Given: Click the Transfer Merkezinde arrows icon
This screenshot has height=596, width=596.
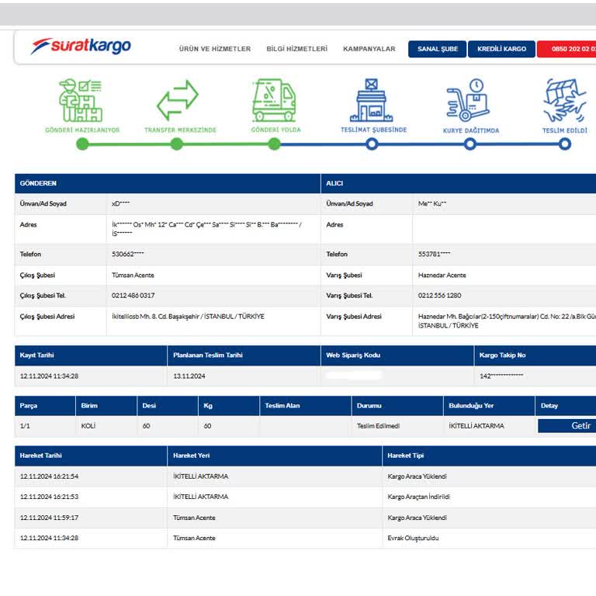Looking at the screenshot, I should click(x=178, y=100).
